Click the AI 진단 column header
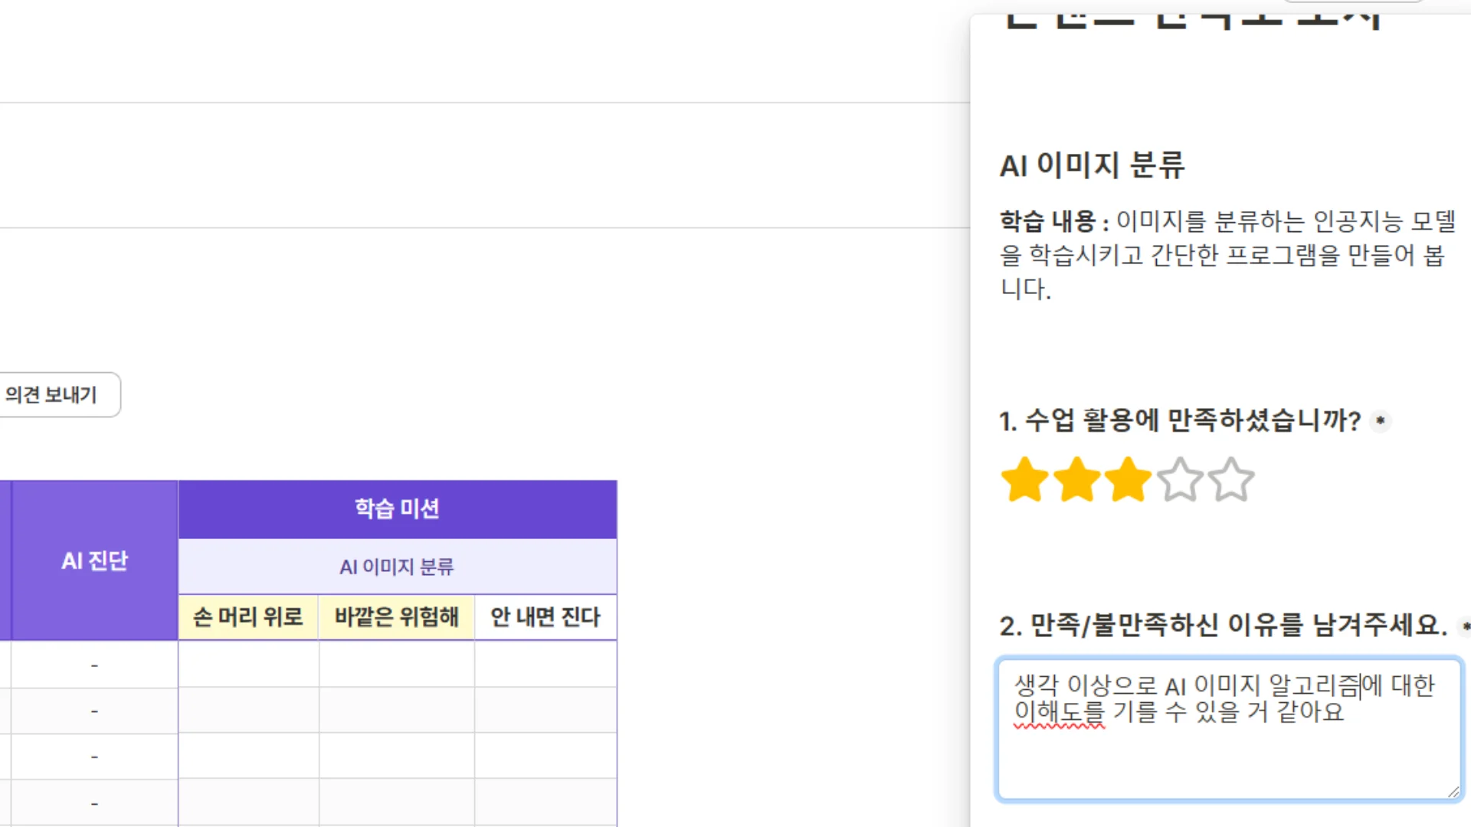1471x827 pixels. click(x=94, y=561)
